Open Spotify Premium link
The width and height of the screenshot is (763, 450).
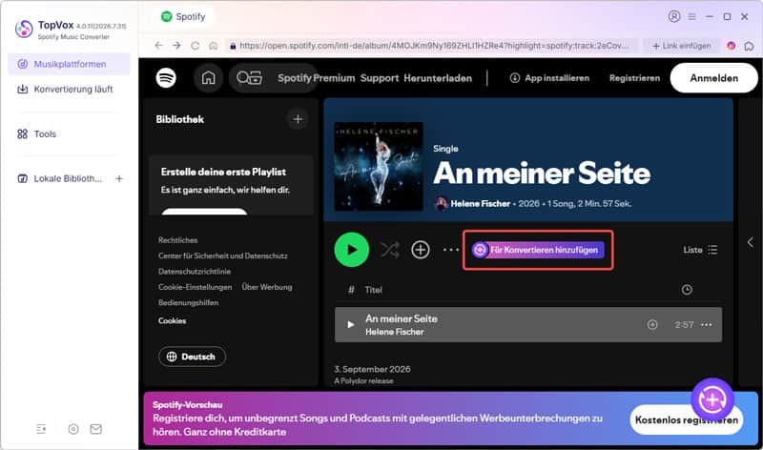coord(317,78)
